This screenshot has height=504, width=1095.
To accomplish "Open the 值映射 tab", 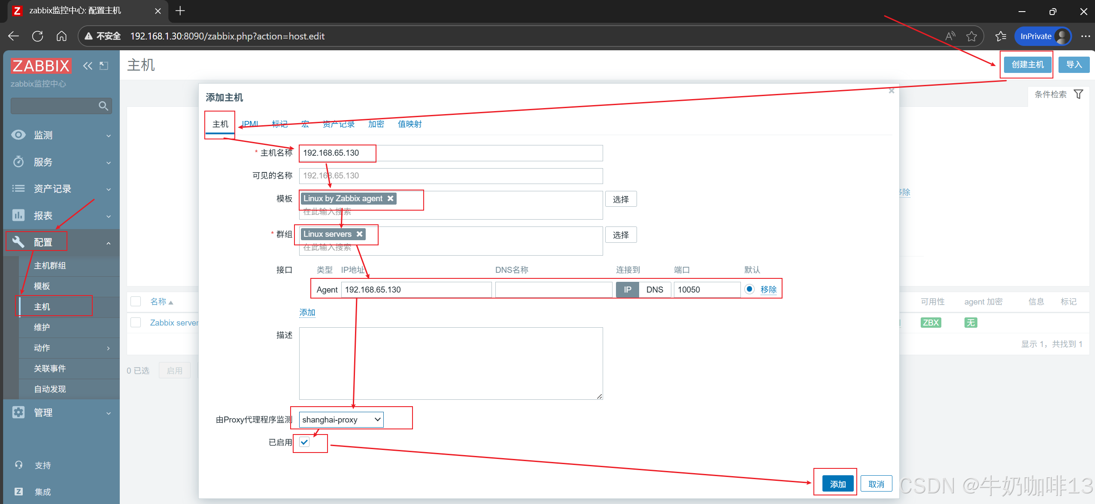I will [x=409, y=124].
